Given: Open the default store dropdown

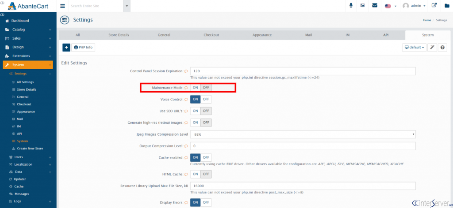Looking at the screenshot, I should 414,48.
